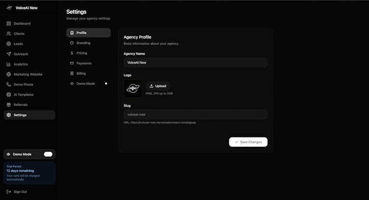
Task: Open the Referrals gift icon
Action: coord(9,105)
